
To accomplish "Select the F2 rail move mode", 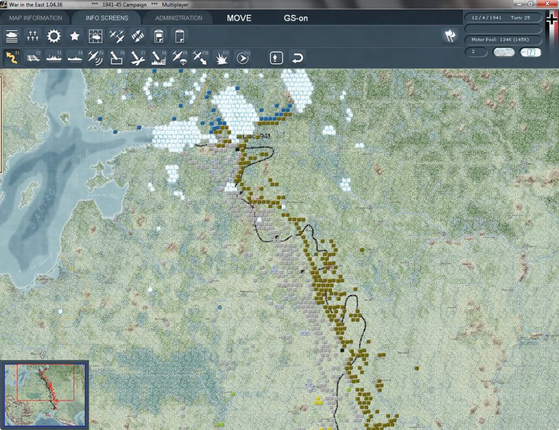I will pyautogui.click(x=33, y=58).
